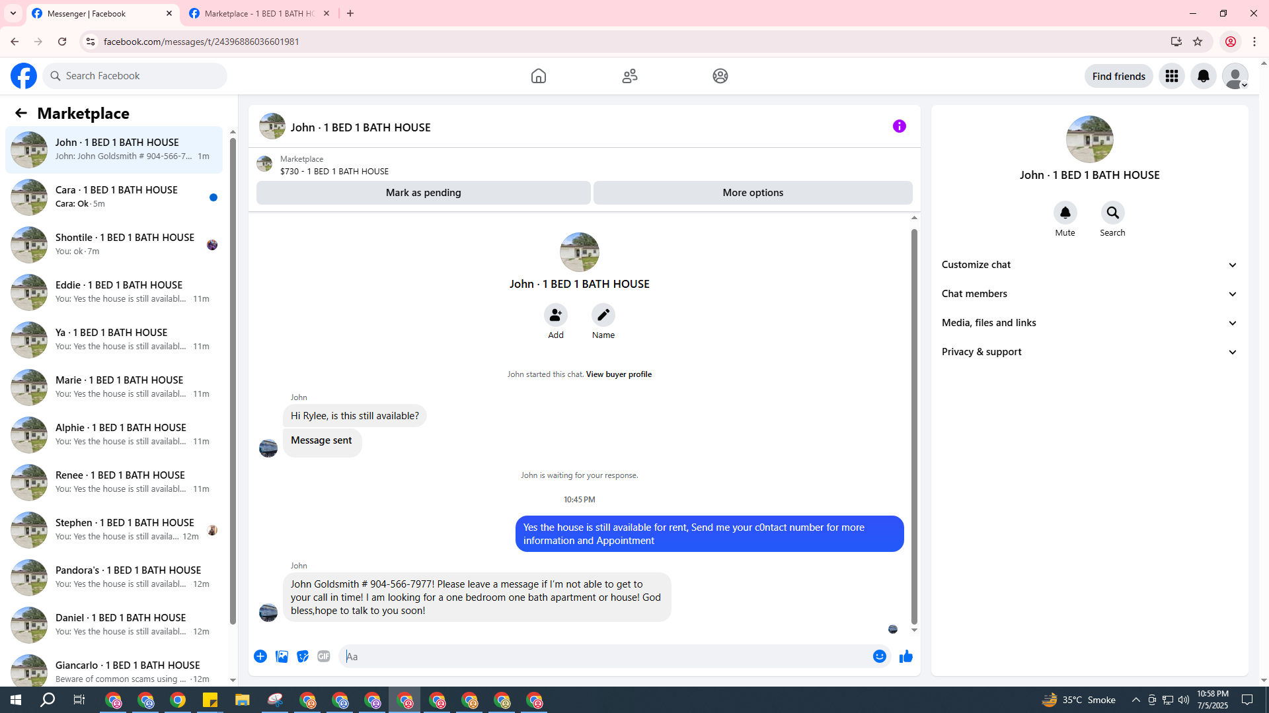This screenshot has width=1269, height=713.
Task: Switch to the Marketplace browser tab
Action: coord(259,13)
